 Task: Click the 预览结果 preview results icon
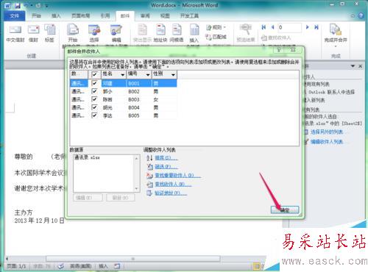pyautogui.click(x=245, y=29)
